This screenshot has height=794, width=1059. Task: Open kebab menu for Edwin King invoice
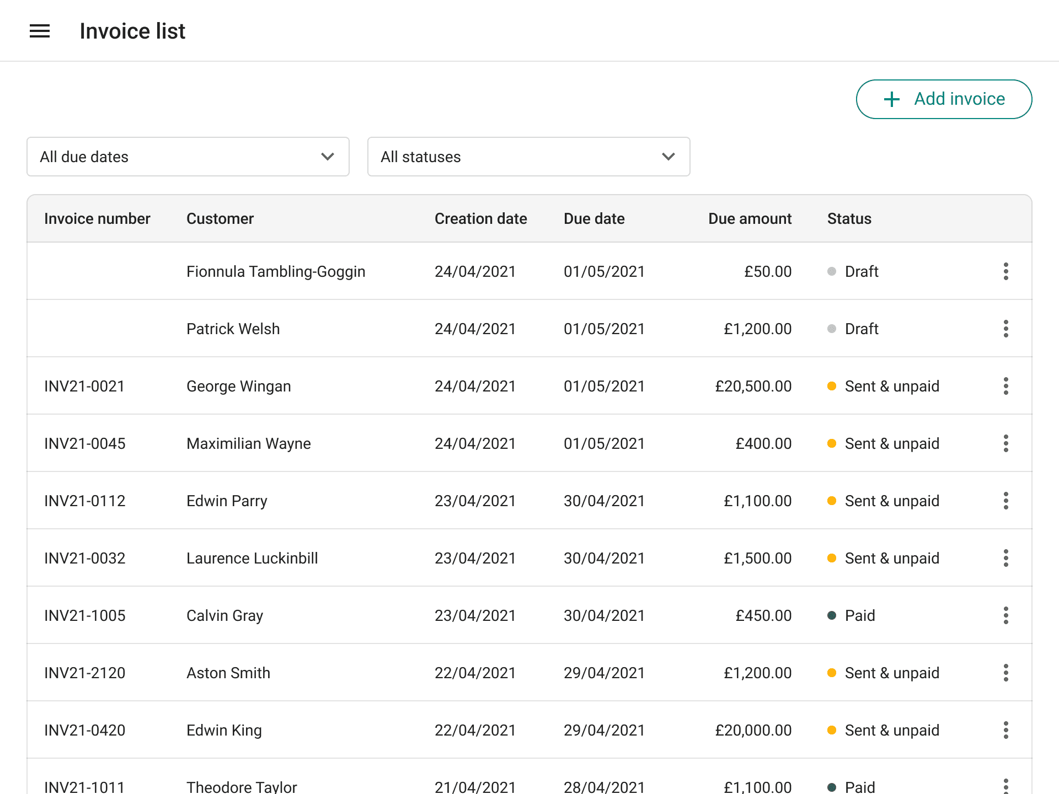point(1005,730)
